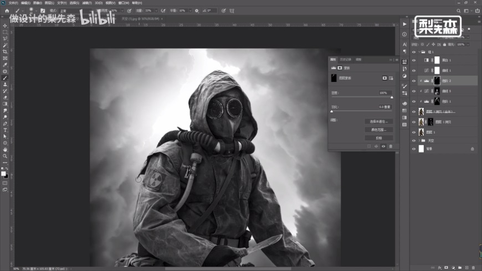Open the Character panel icon
The image size is (482, 271).
(404, 44)
